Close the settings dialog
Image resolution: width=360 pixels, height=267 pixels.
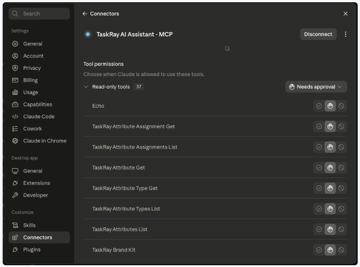tap(345, 14)
